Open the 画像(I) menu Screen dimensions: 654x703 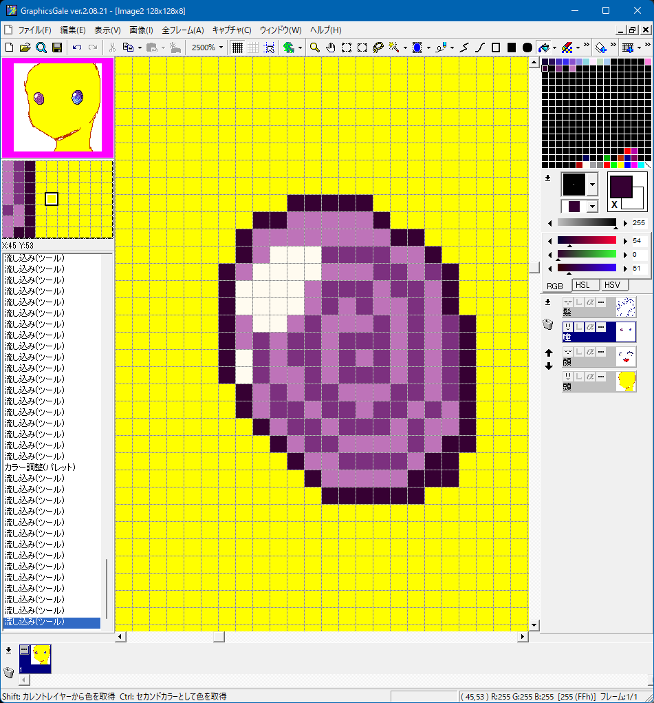point(141,30)
